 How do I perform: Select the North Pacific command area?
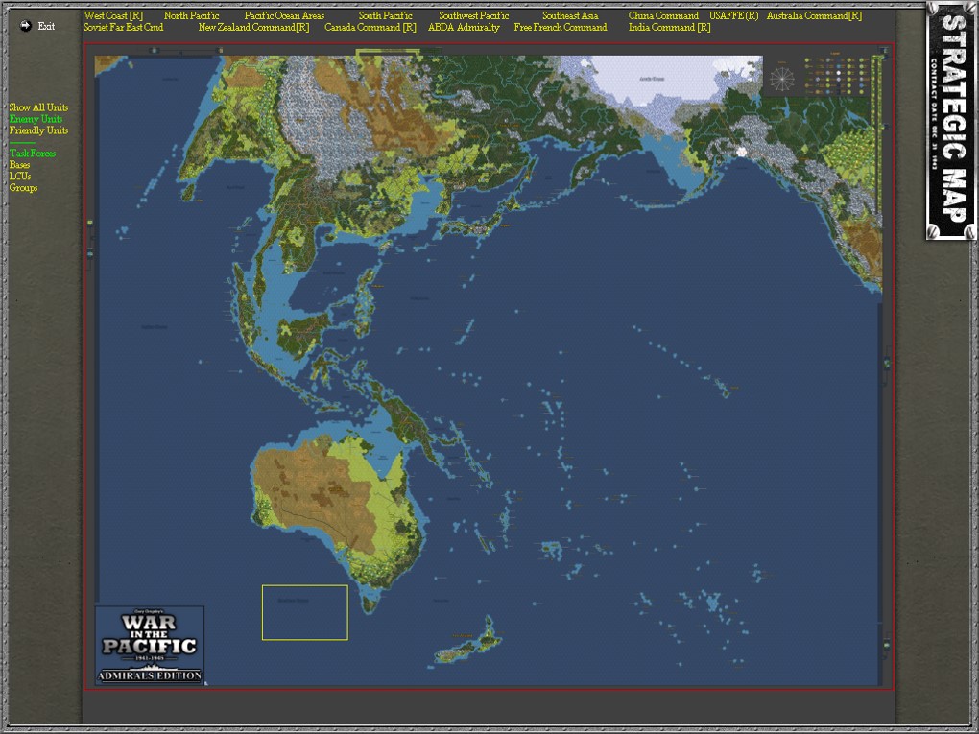click(x=191, y=15)
